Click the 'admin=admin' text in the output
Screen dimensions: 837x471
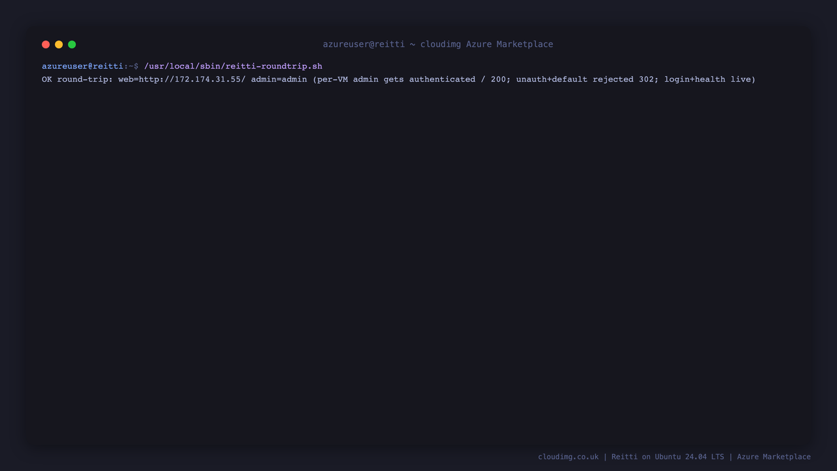click(x=279, y=79)
